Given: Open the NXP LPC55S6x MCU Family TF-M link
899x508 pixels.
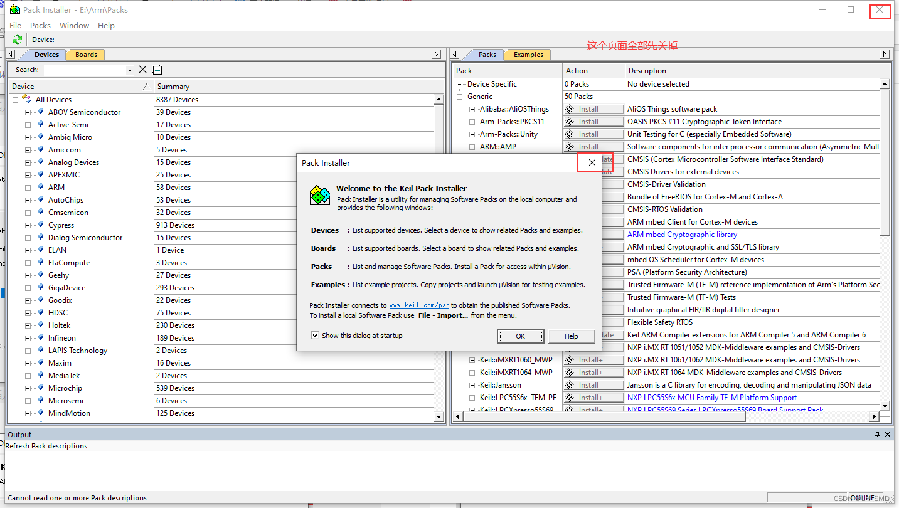Looking at the screenshot, I should pos(712,398).
